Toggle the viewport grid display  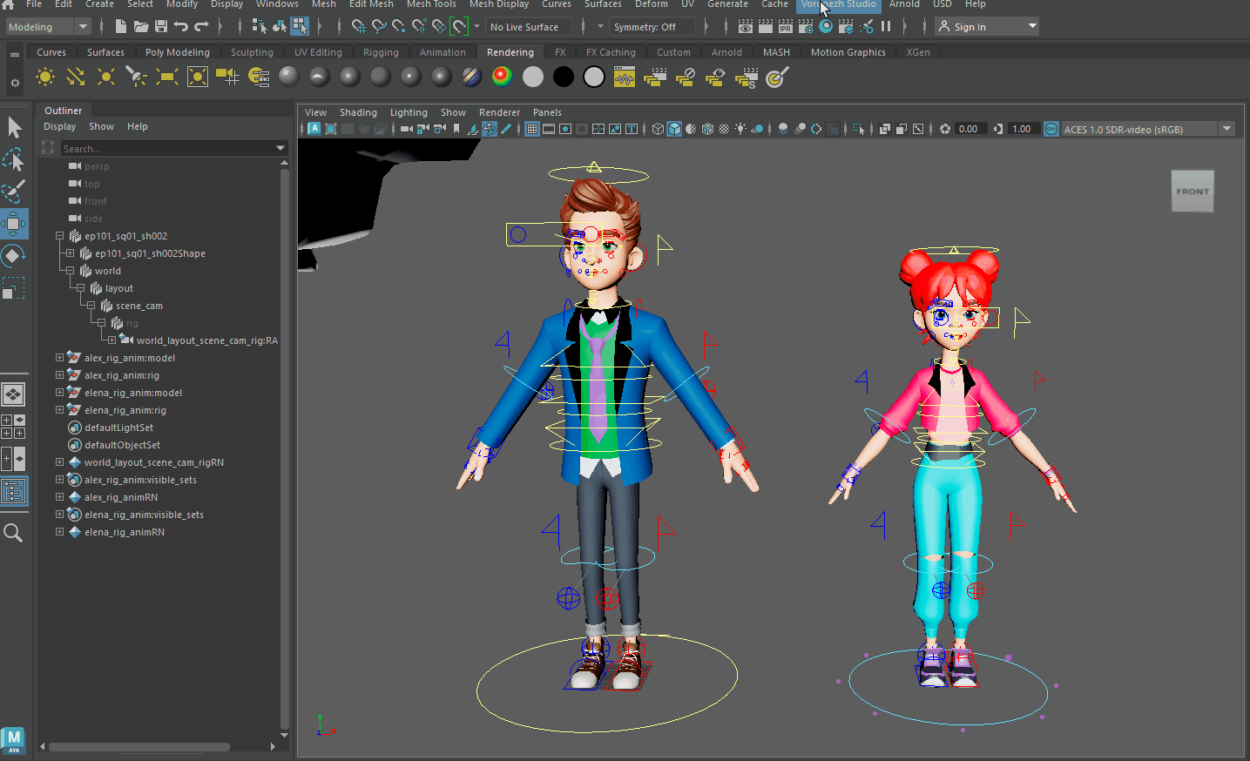click(531, 129)
